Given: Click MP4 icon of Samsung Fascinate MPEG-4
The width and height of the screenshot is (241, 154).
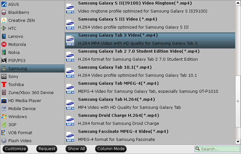Looking at the screenshot, I should (70, 137).
